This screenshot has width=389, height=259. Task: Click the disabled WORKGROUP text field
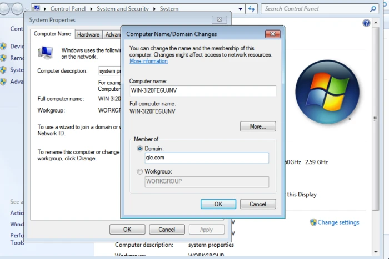click(207, 181)
